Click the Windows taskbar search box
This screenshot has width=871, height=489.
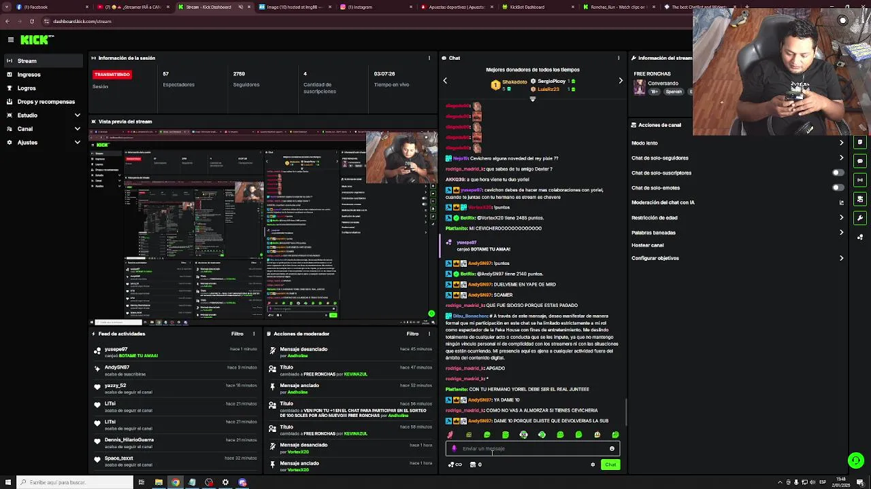76,482
